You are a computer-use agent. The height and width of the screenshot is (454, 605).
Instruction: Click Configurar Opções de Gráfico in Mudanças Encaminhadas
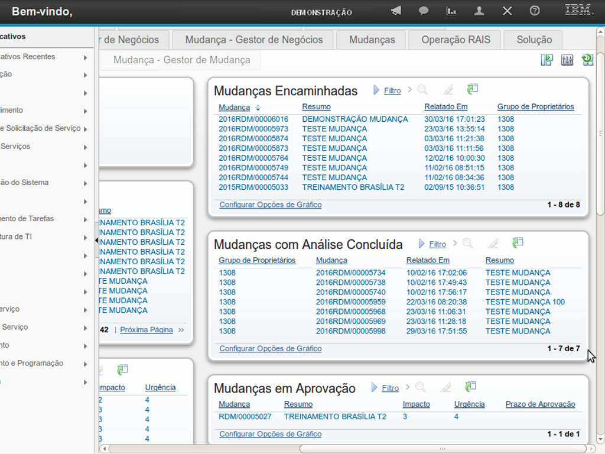270,205
